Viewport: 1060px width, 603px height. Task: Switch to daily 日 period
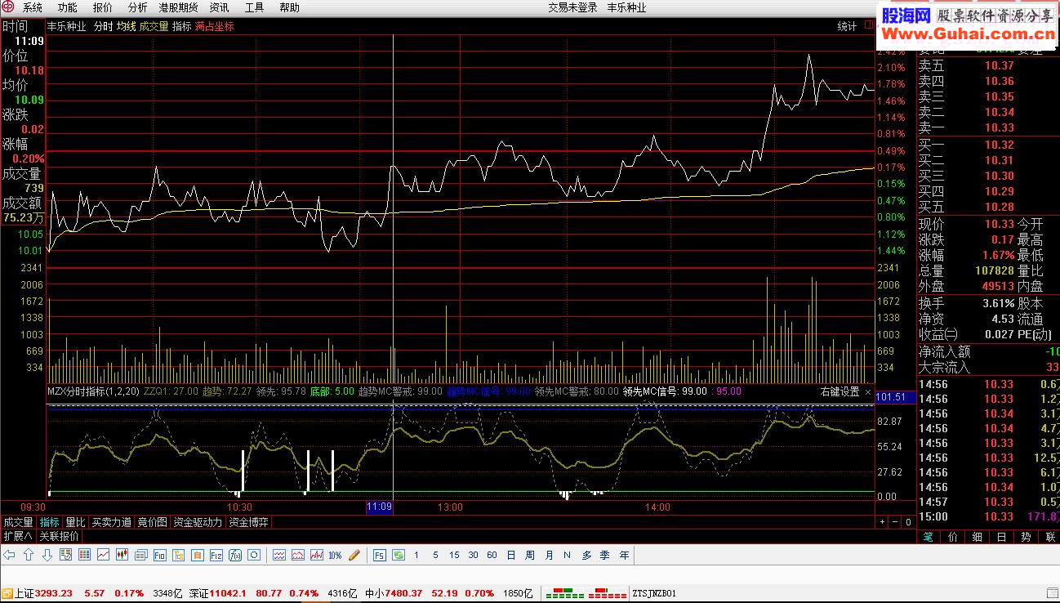511,555
